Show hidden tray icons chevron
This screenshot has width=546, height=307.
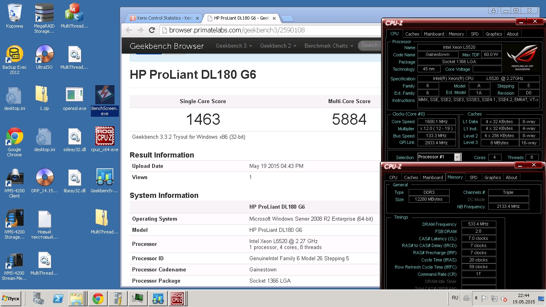click(x=476, y=298)
